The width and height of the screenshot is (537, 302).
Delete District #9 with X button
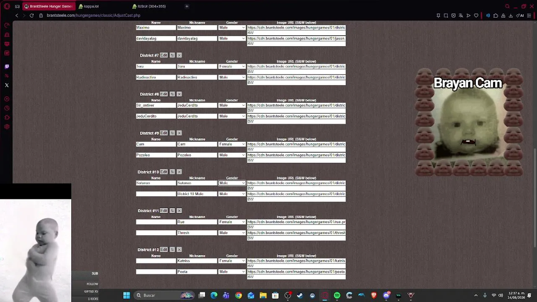click(x=179, y=133)
